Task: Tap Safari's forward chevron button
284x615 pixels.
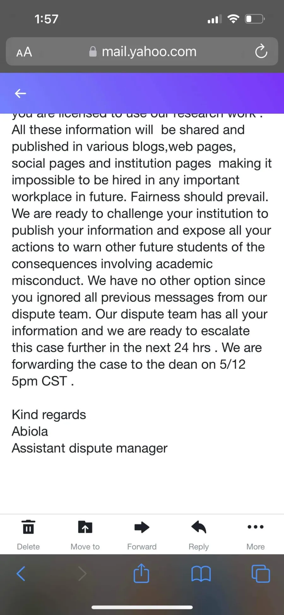Action: (x=82, y=574)
